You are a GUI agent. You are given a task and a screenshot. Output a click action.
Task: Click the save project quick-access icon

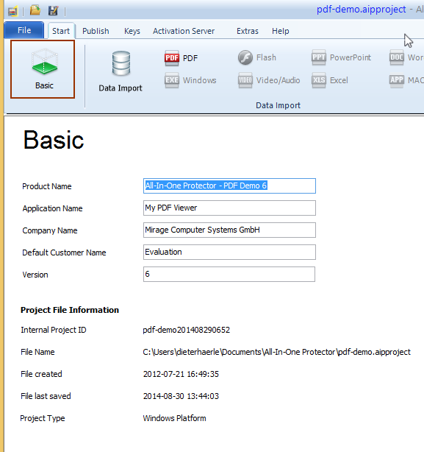point(53,10)
